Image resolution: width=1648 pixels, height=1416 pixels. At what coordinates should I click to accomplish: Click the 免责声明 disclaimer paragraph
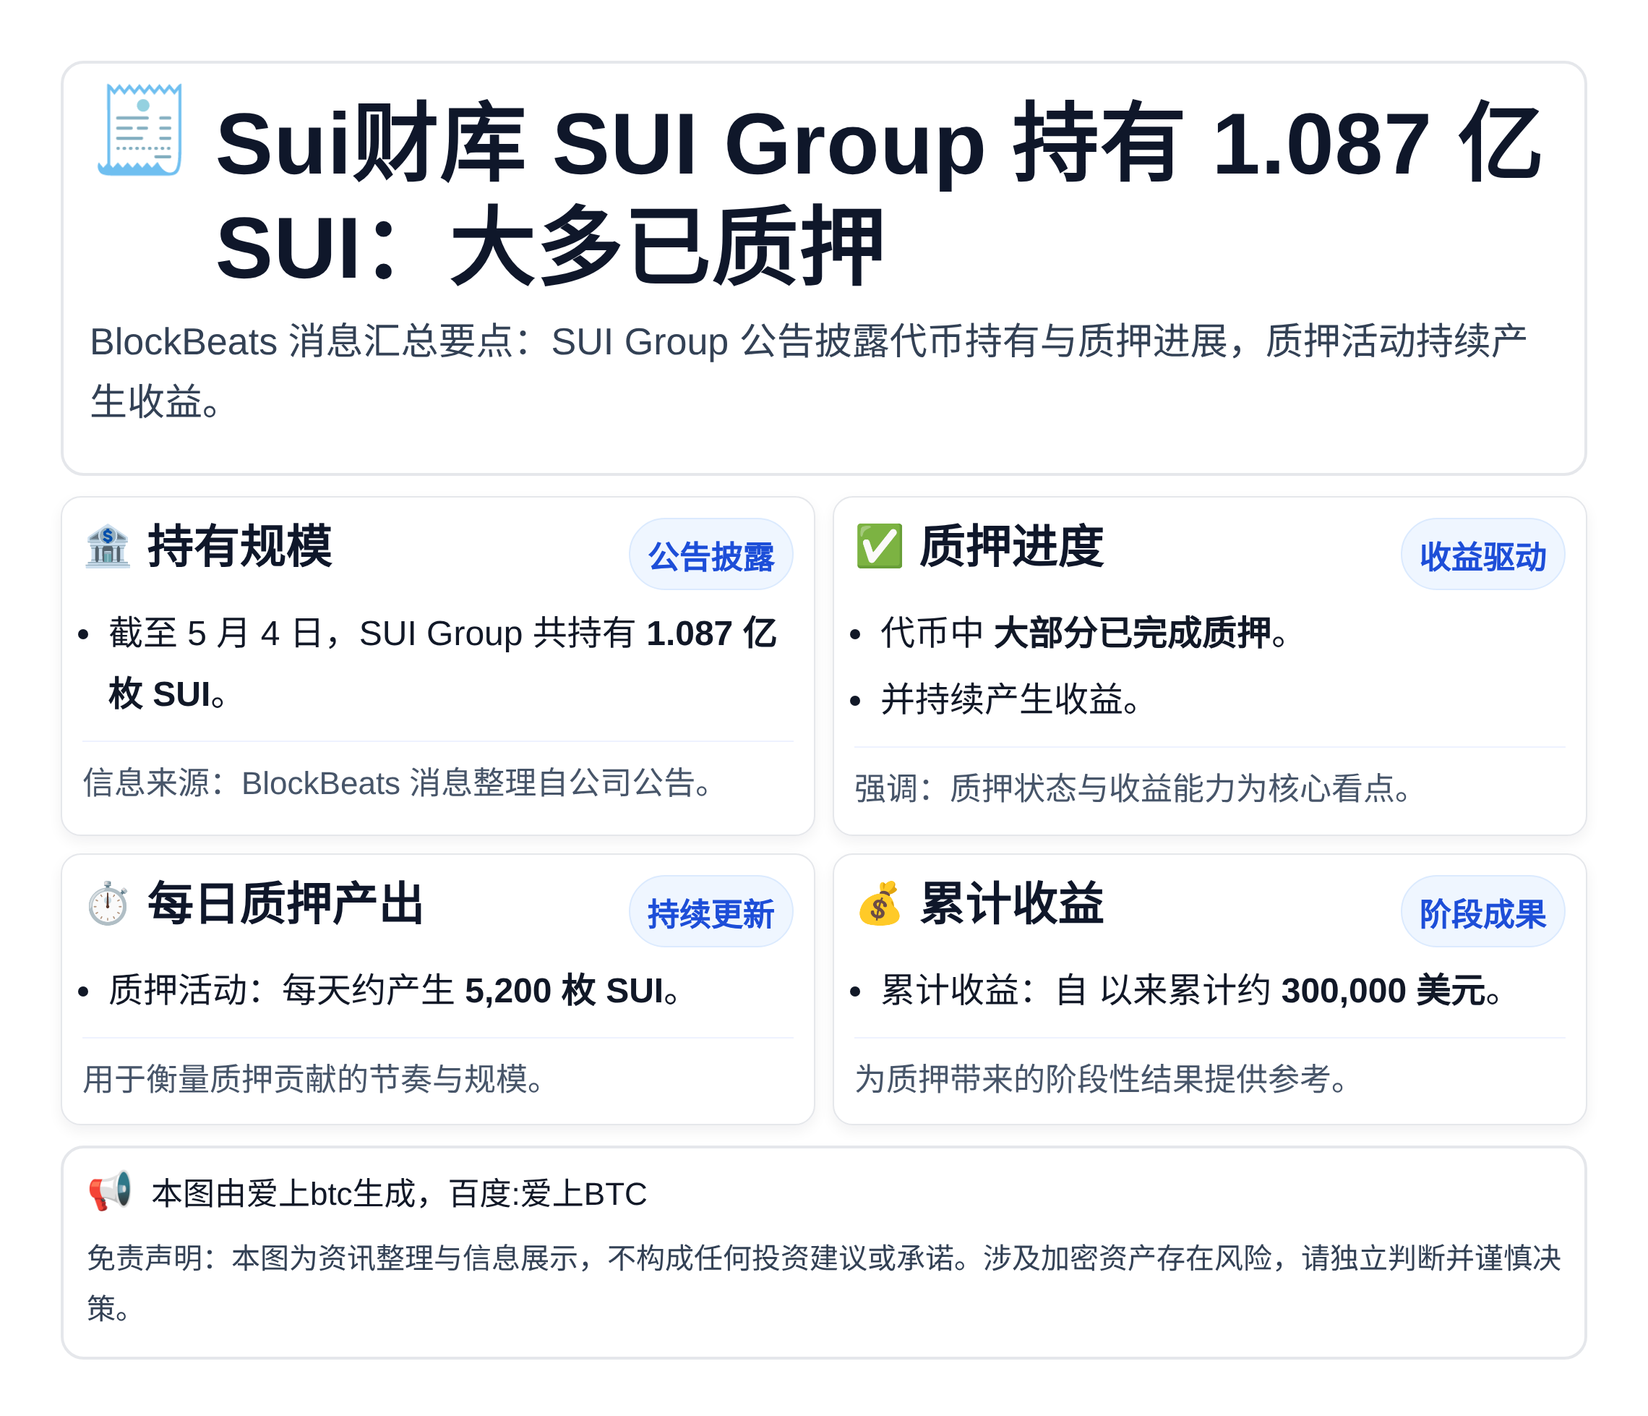(x=824, y=1282)
